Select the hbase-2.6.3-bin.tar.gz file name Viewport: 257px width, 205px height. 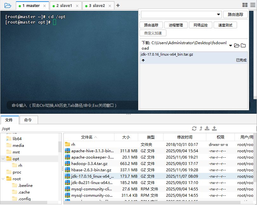click(91, 170)
